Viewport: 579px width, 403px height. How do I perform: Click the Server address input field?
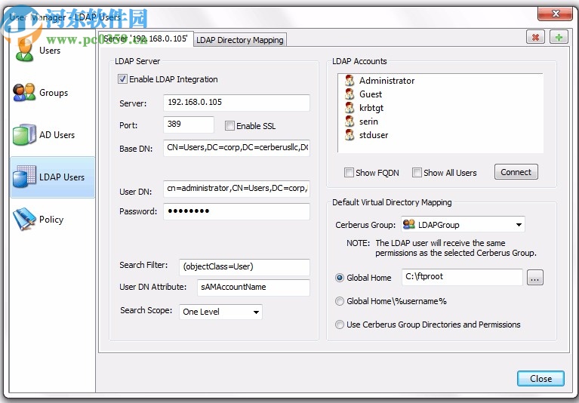pos(236,103)
